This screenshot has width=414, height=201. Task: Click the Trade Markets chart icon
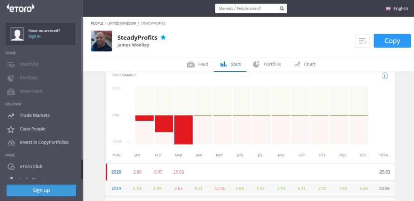point(11,116)
